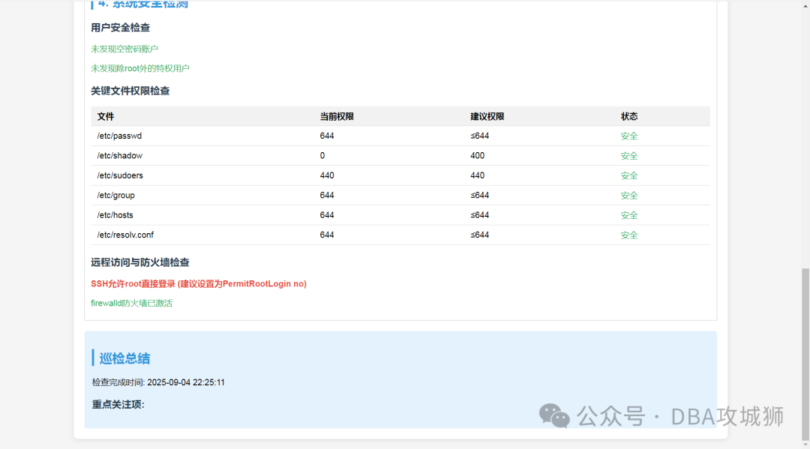The width and height of the screenshot is (810, 449).
Task: Click the 建议权限 column header
Action: point(487,117)
